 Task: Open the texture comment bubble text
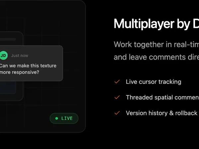28,69
